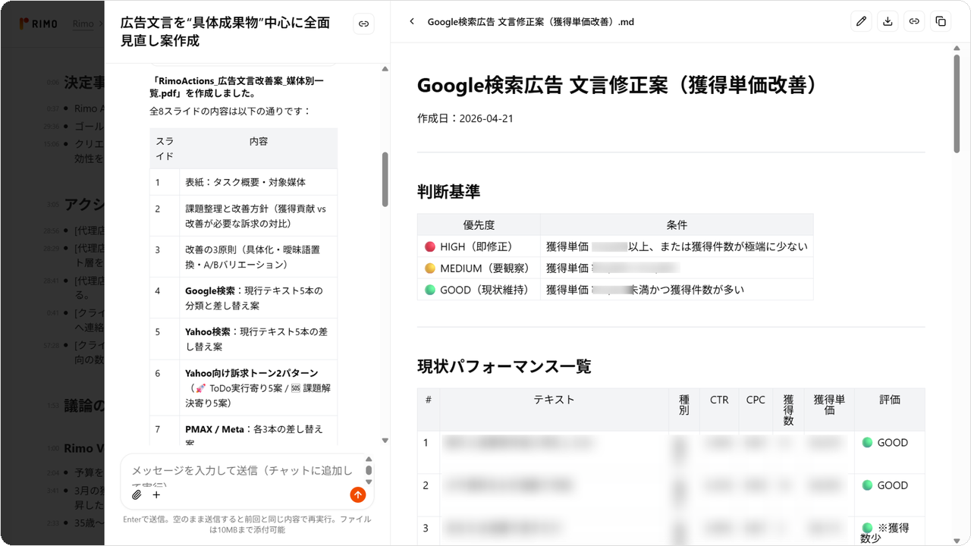Click the GOOD rating in performance row 1
Viewport: 971px width, 546px height.
click(885, 443)
